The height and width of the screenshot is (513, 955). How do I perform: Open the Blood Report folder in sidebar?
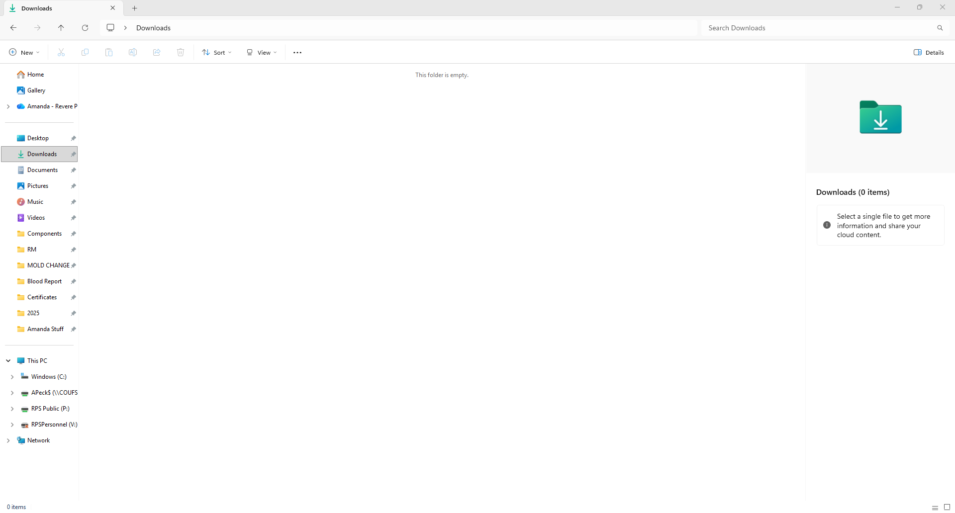(x=44, y=281)
